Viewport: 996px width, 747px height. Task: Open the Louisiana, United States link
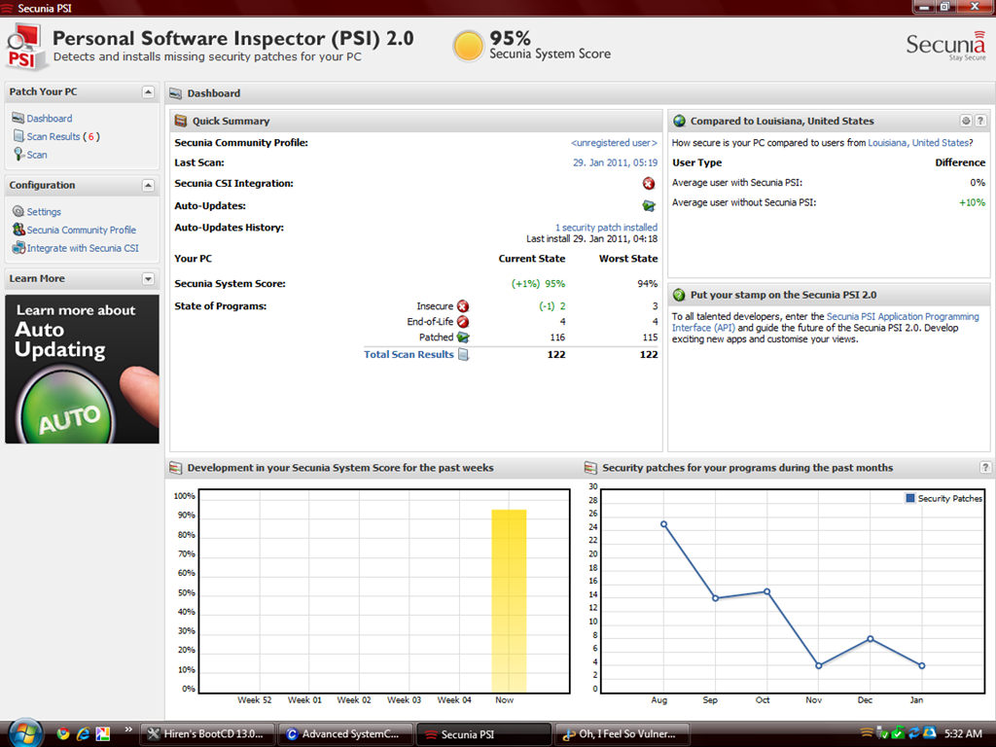tap(918, 143)
